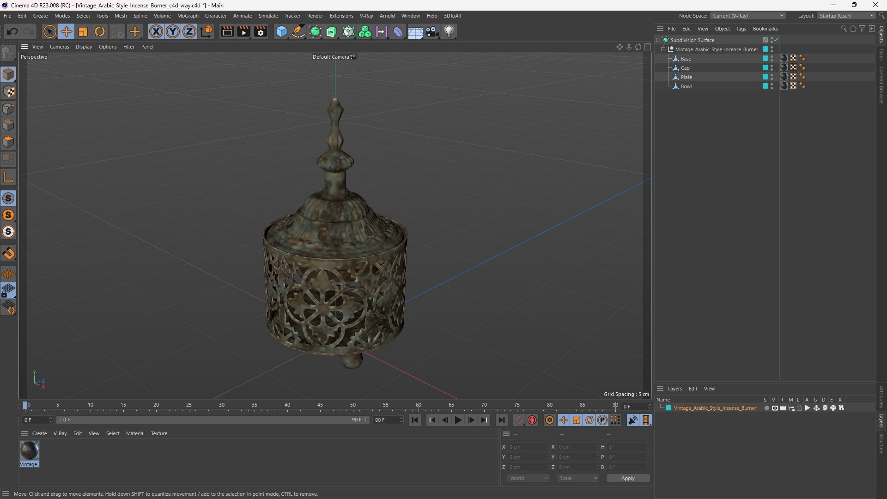Open the Spline Pen tool icon
Viewport: 887px width, 499px height.
pos(298,31)
